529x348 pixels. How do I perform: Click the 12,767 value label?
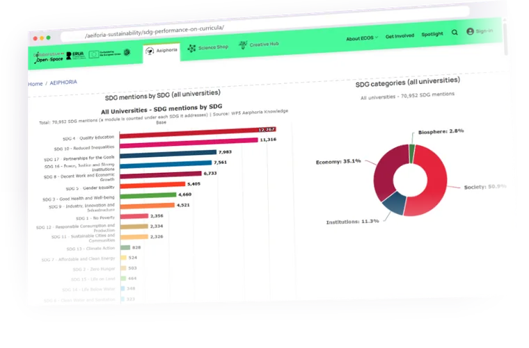pos(267,130)
